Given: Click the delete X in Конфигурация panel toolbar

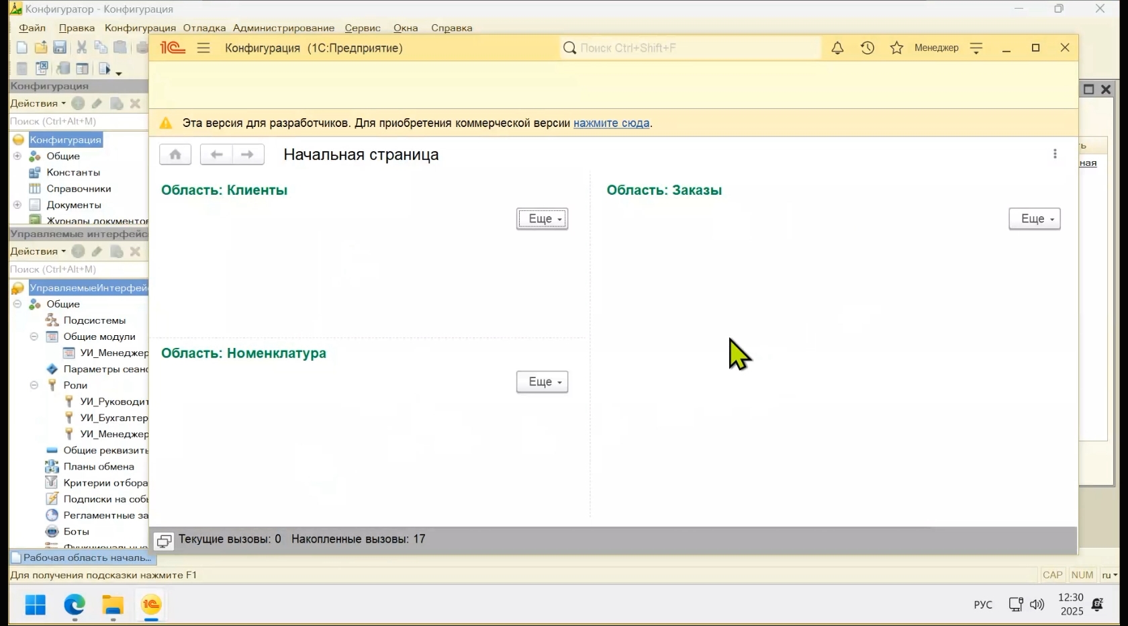Looking at the screenshot, I should click(135, 103).
